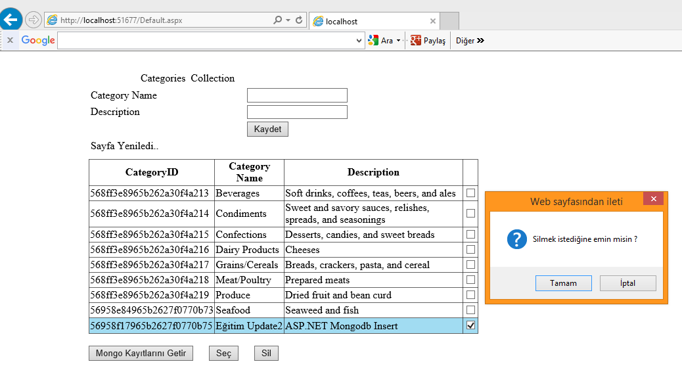The height and width of the screenshot is (370, 682).
Task: Click the refresh icon in address bar
Action: click(299, 20)
